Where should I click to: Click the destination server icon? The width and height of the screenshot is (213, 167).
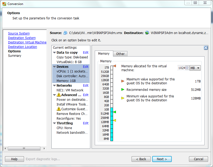pos(147,33)
